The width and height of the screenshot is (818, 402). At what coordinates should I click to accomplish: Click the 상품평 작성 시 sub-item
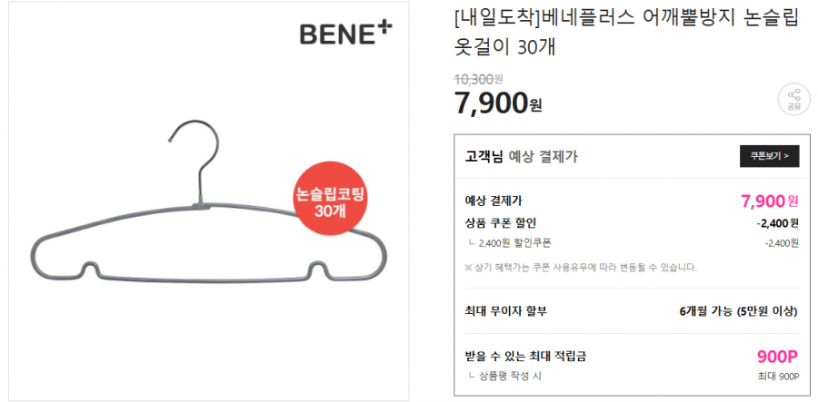(x=510, y=377)
